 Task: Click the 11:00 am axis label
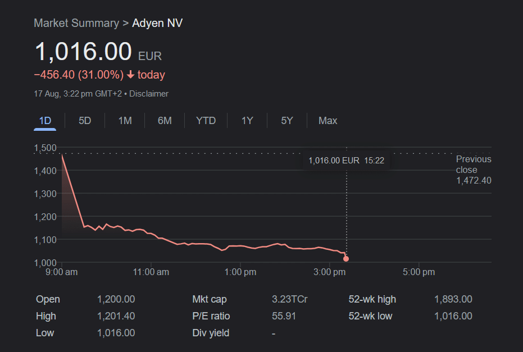point(151,272)
